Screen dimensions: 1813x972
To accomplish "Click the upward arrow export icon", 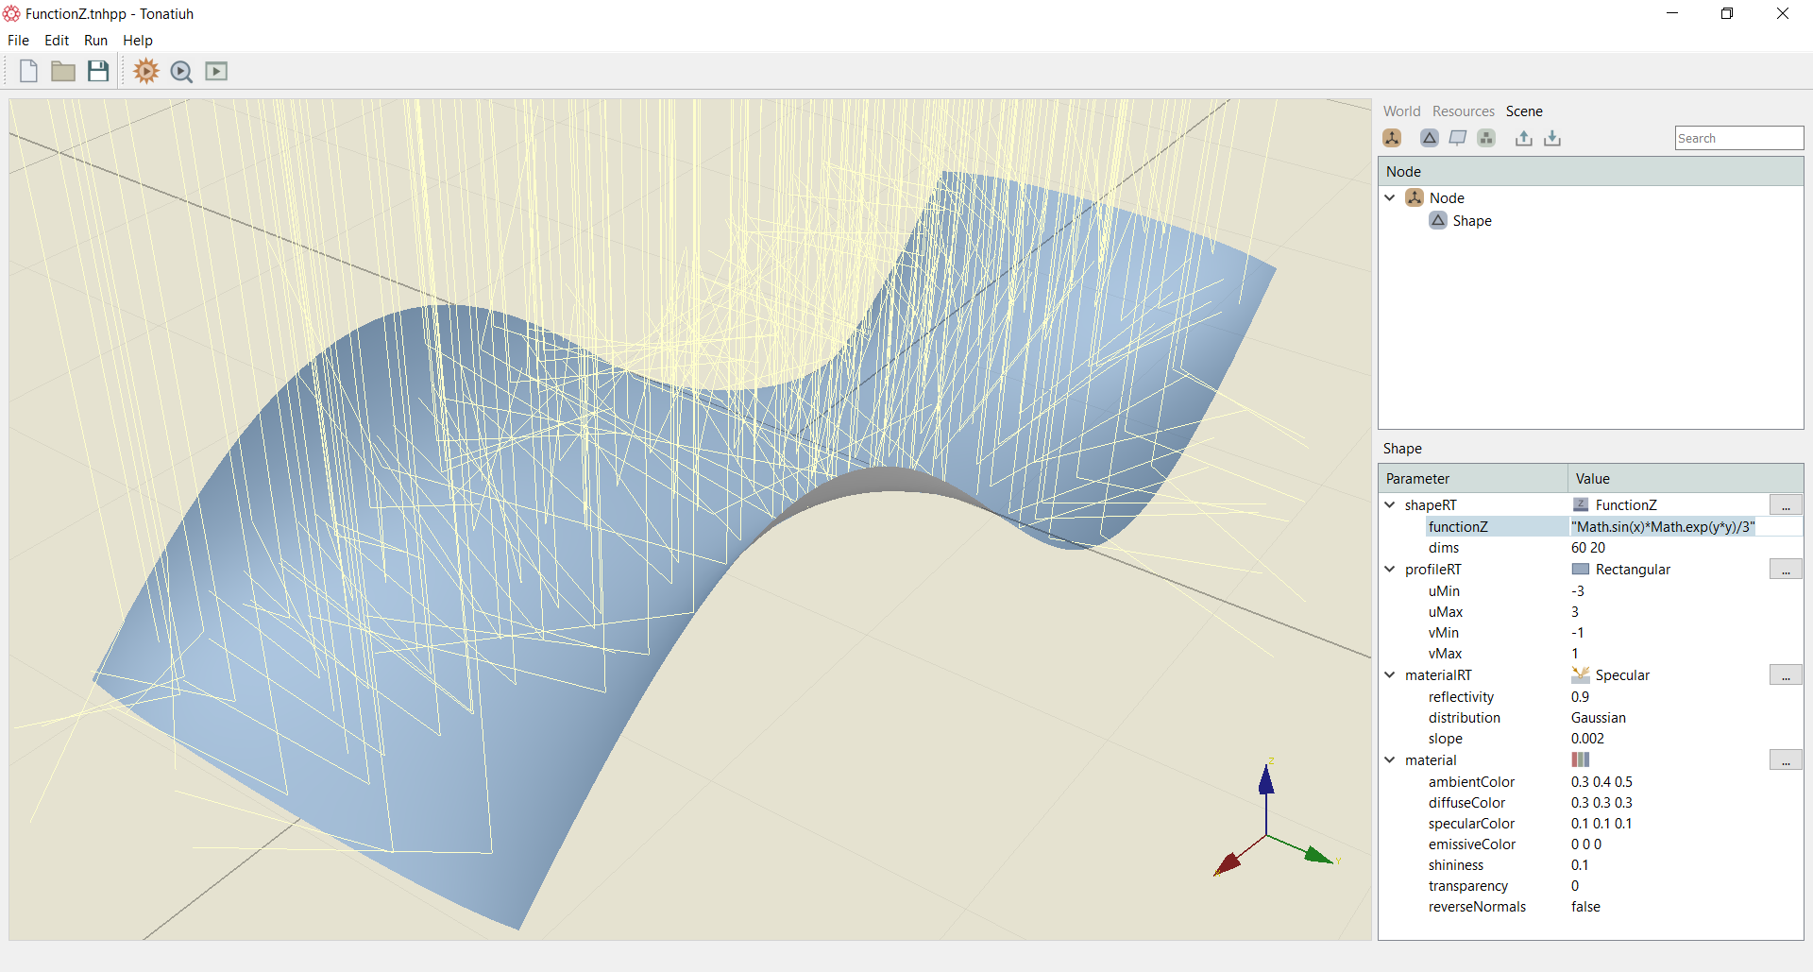I will tap(1524, 138).
